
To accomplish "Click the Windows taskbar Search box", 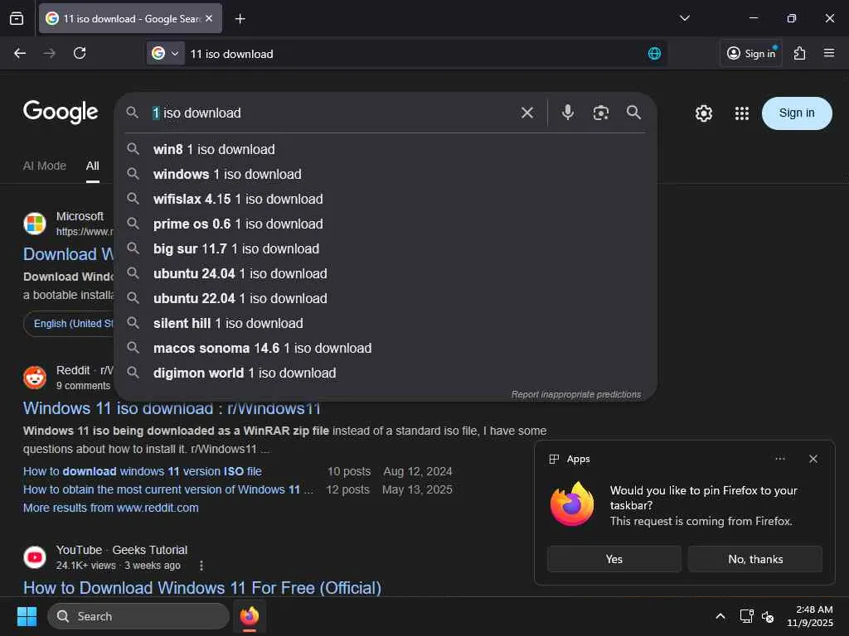I will pos(138,616).
